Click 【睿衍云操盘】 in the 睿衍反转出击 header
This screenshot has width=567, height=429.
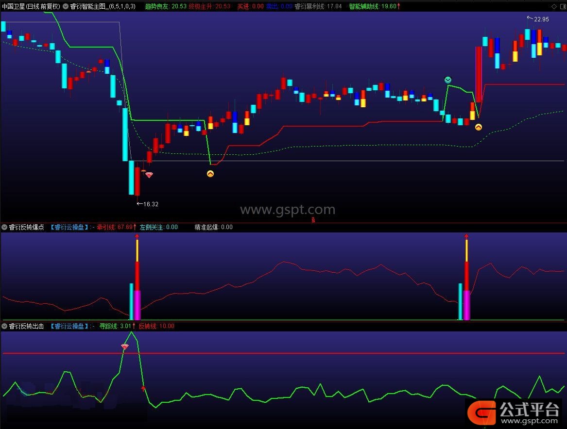(x=69, y=326)
